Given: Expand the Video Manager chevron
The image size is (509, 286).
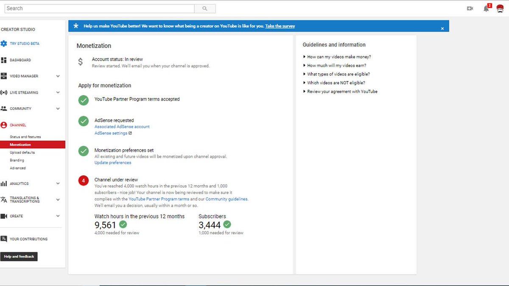Looking at the screenshot, I should click(x=58, y=76).
